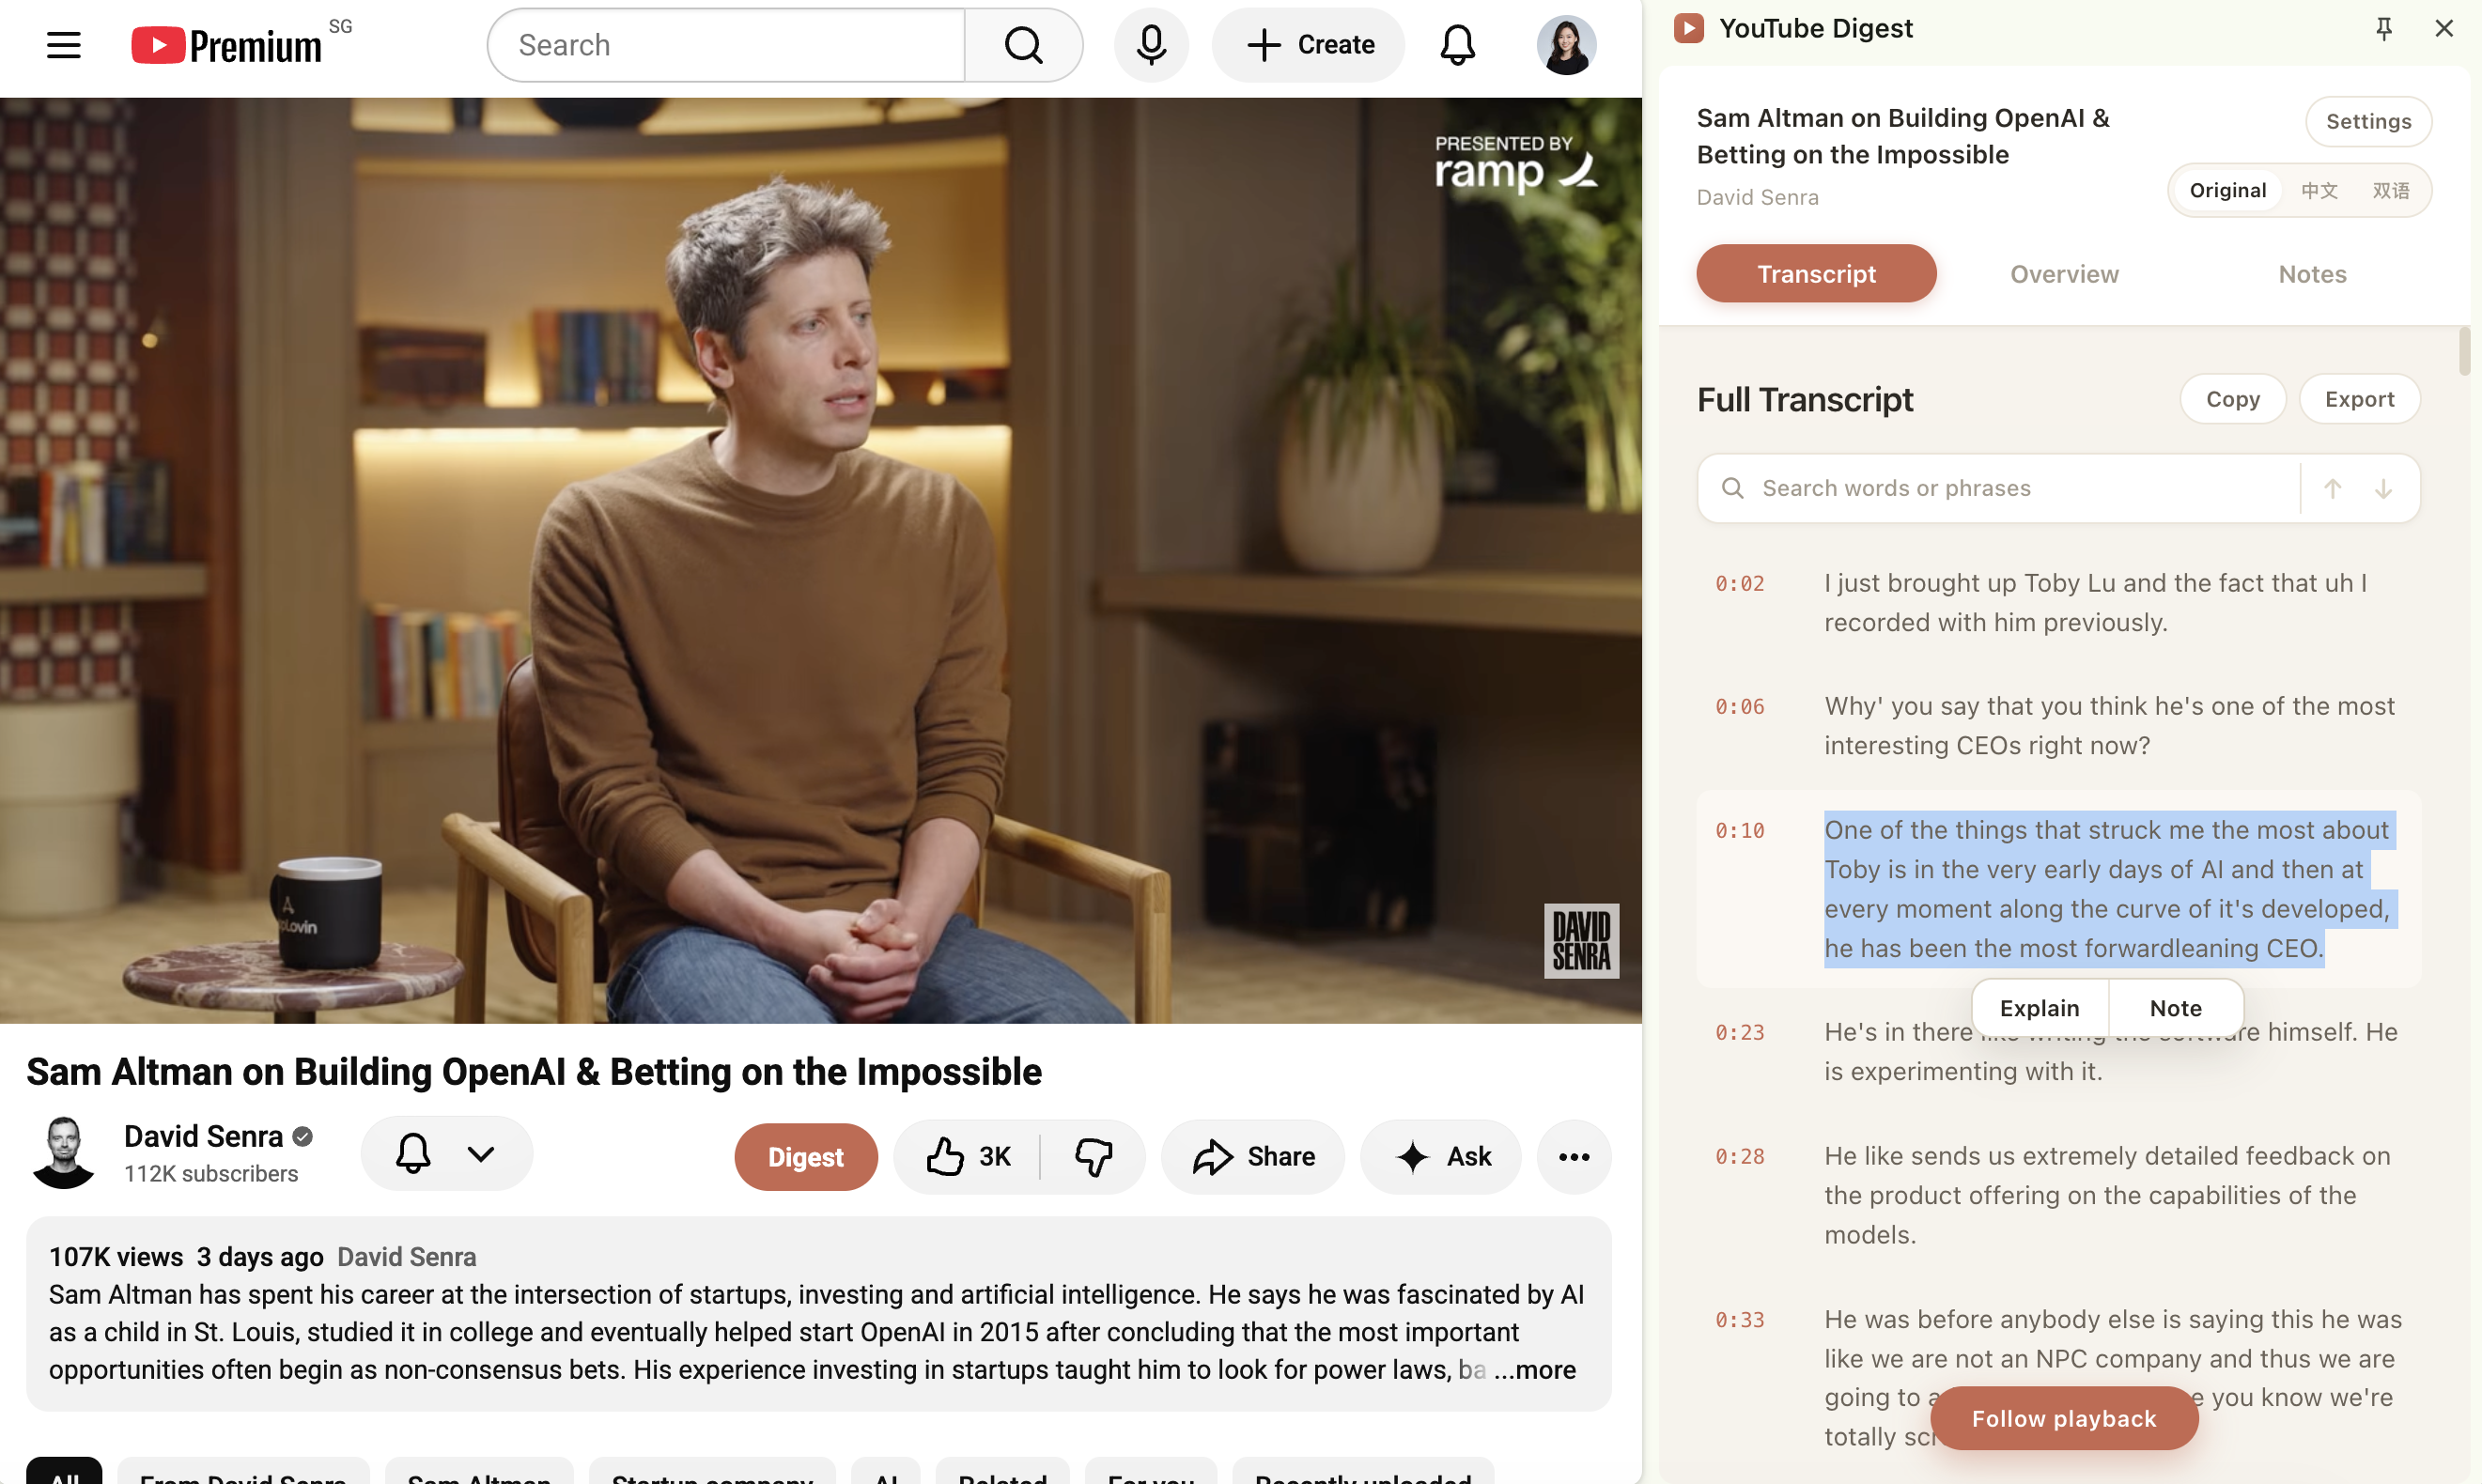2482x1484 pixels.
Task: Jump to previous transcript search match
Action: pos(2332,488)
